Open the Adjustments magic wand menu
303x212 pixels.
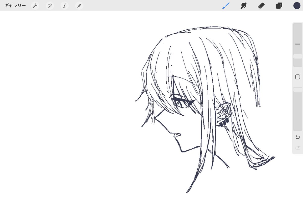coord(50,6)
